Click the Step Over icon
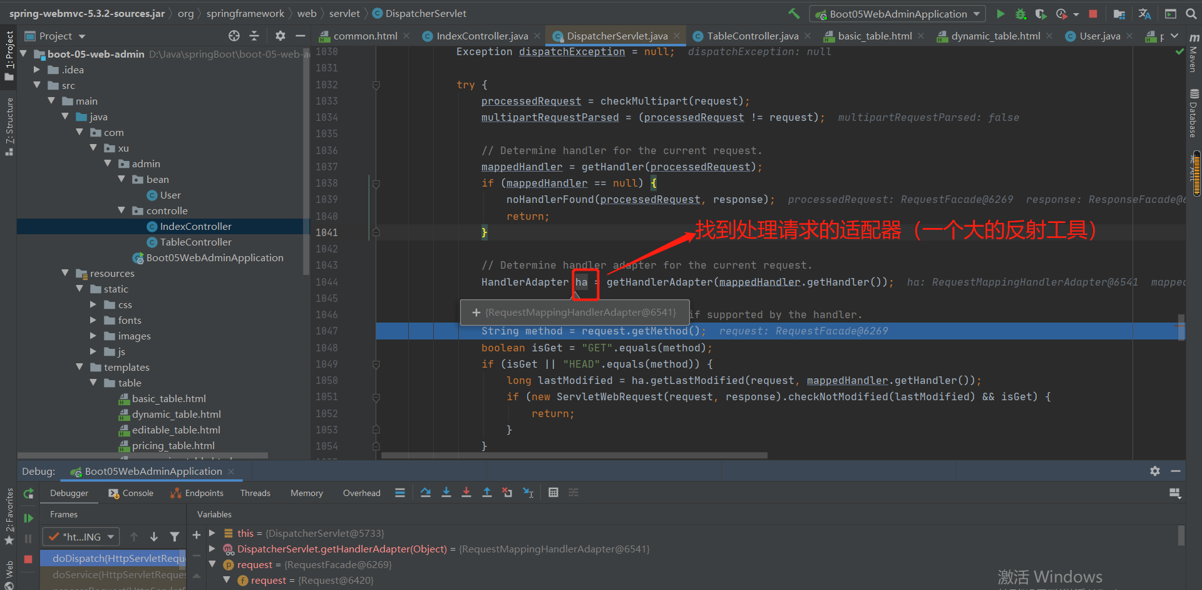 pyautogui.click(x=426, y=493)
